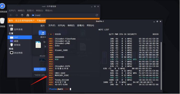Open 视图(V) menu in file manager
Image resolution: width=180 pixels, height=94 pixels.
point(30,10)
